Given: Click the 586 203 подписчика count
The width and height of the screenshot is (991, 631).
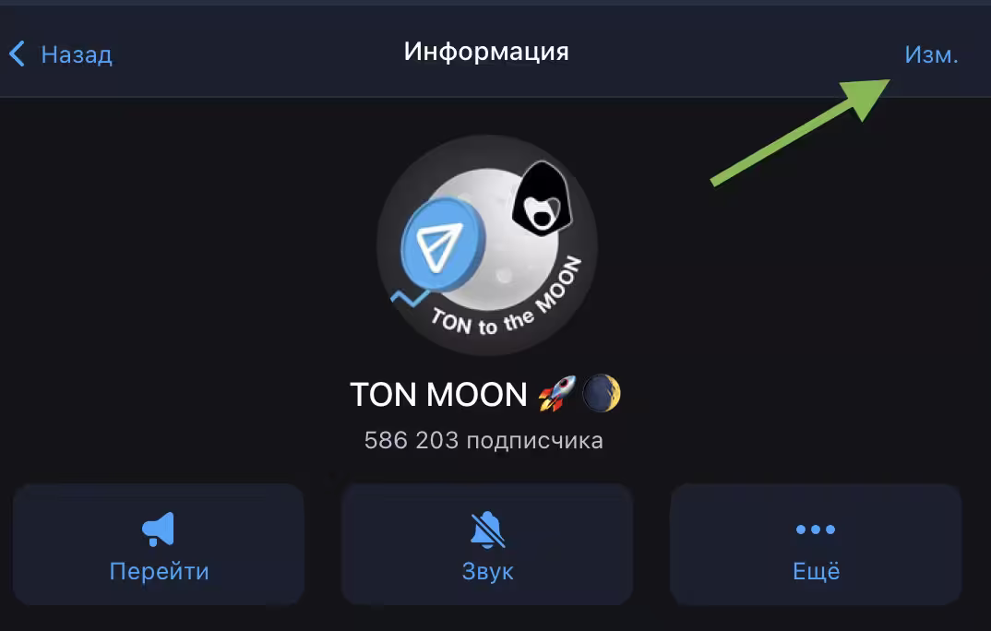Looking at the screenshot, I should point(484,440).
